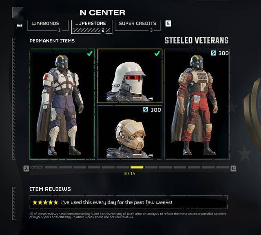Click the green checkmark on white helmet
261x235 pixels.
(x=157, y=53)
